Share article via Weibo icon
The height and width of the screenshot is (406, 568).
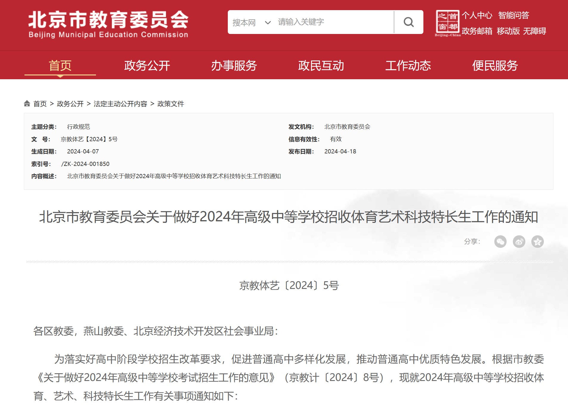click(x=519, y=242)
